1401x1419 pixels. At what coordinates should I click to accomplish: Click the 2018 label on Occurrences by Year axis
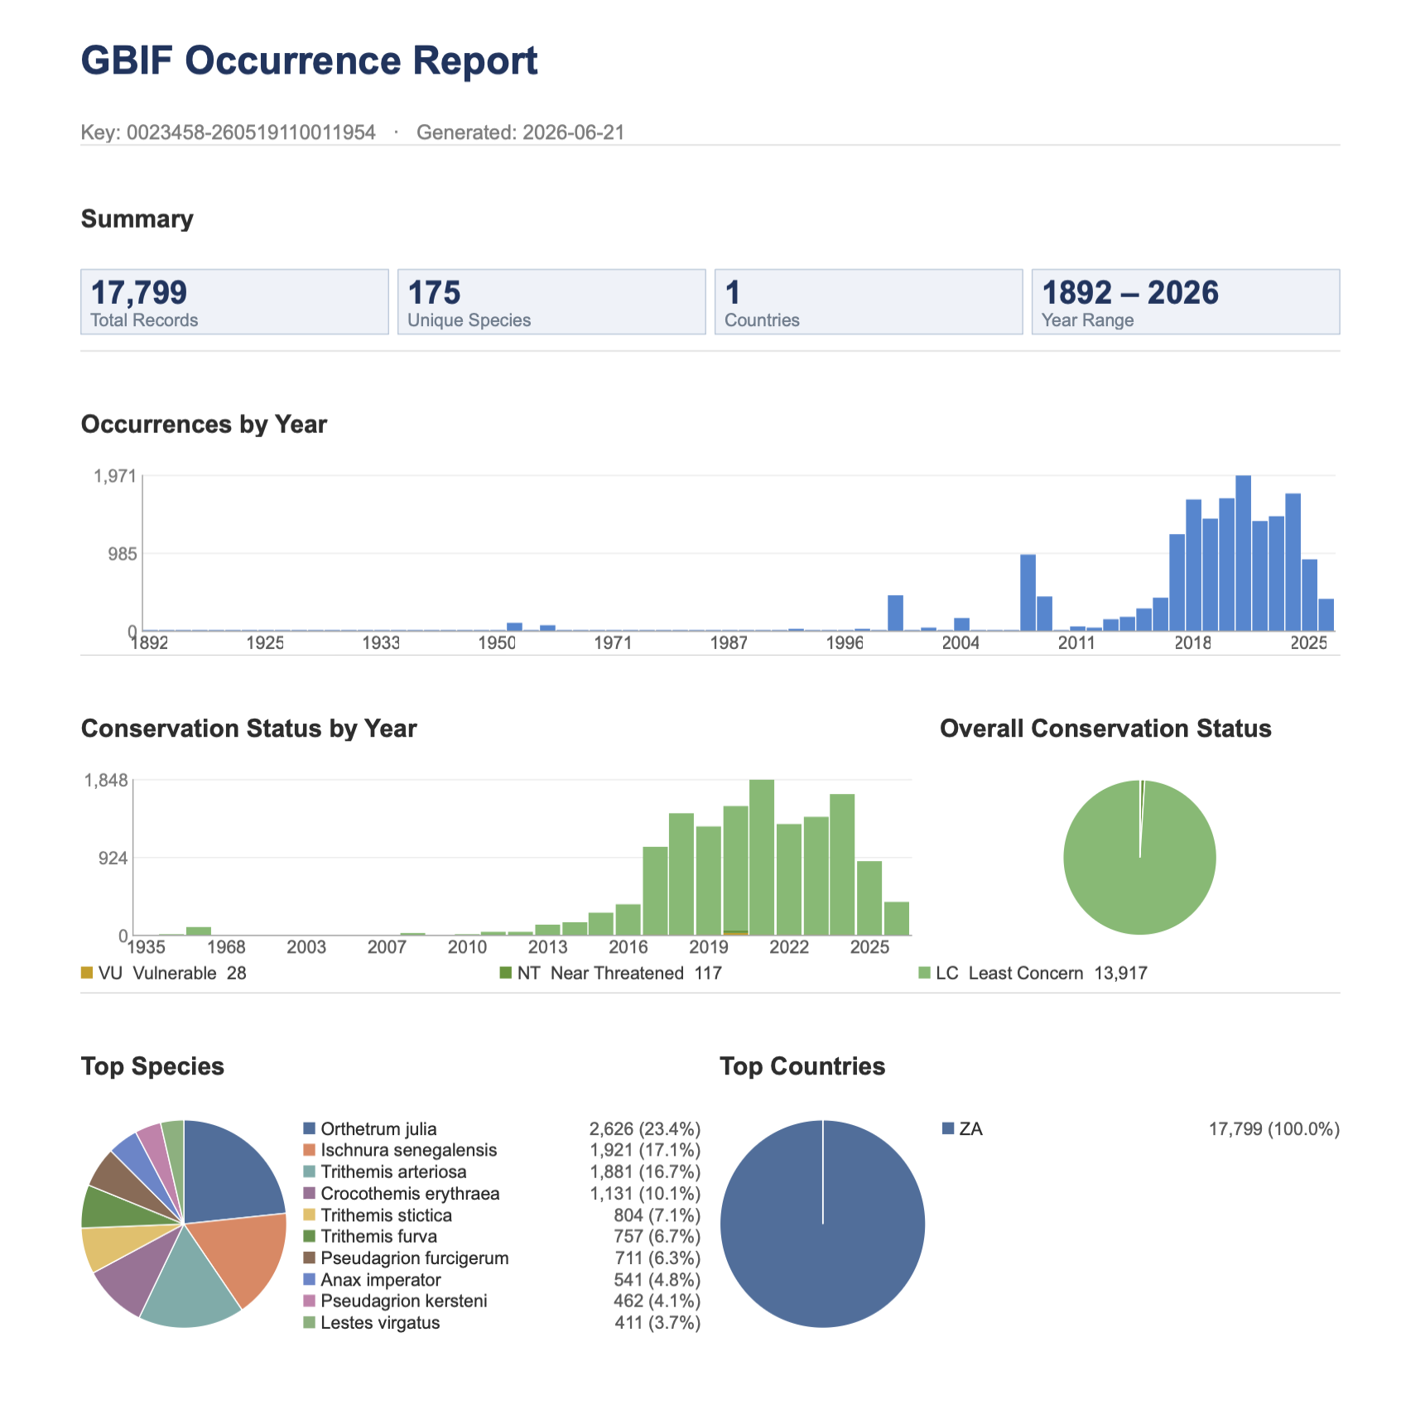tap(1192, 643)
